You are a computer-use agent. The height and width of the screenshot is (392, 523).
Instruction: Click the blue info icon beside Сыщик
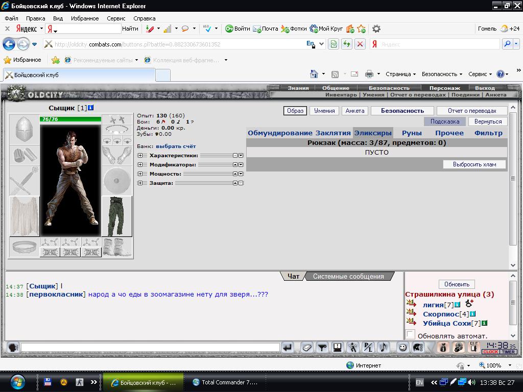pos(90,108)
